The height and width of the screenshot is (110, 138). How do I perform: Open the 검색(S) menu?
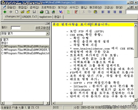click(34, 7)
